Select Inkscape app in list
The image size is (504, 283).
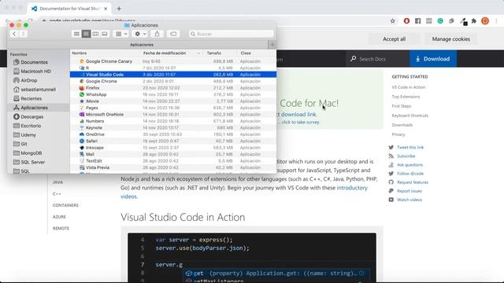pos(173,148)
